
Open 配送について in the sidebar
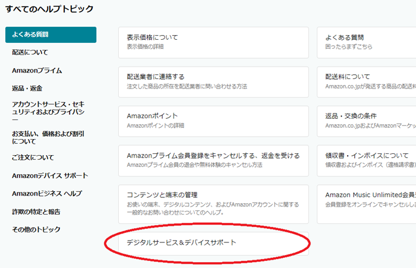coord(30,52)
